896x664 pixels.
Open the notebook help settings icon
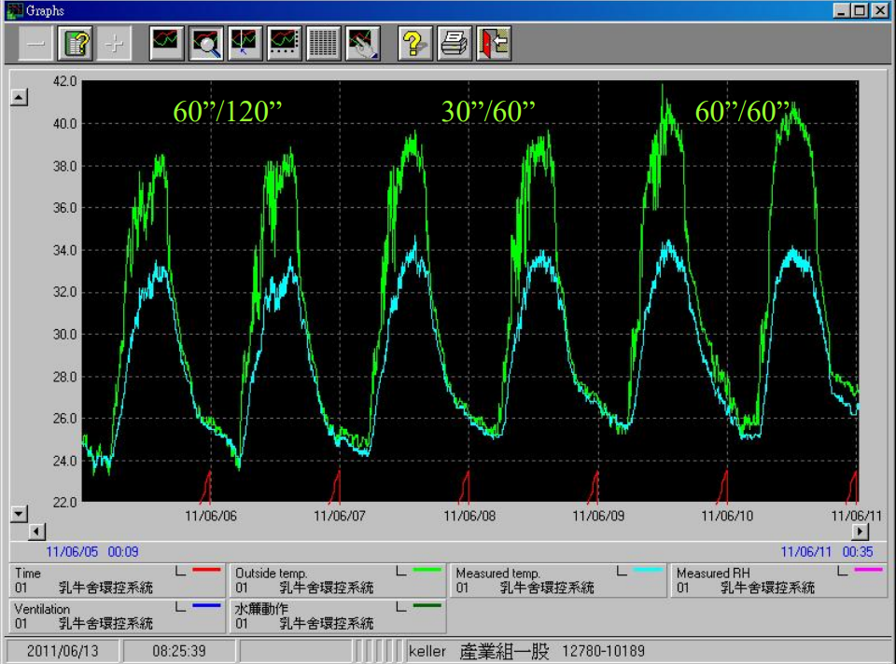[x=75, y=43]
